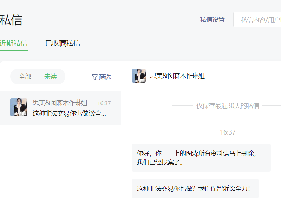Click the 私信 page heading
Image resolution: width=281 pixels, height=221 pixels.
tap(11, 20)
